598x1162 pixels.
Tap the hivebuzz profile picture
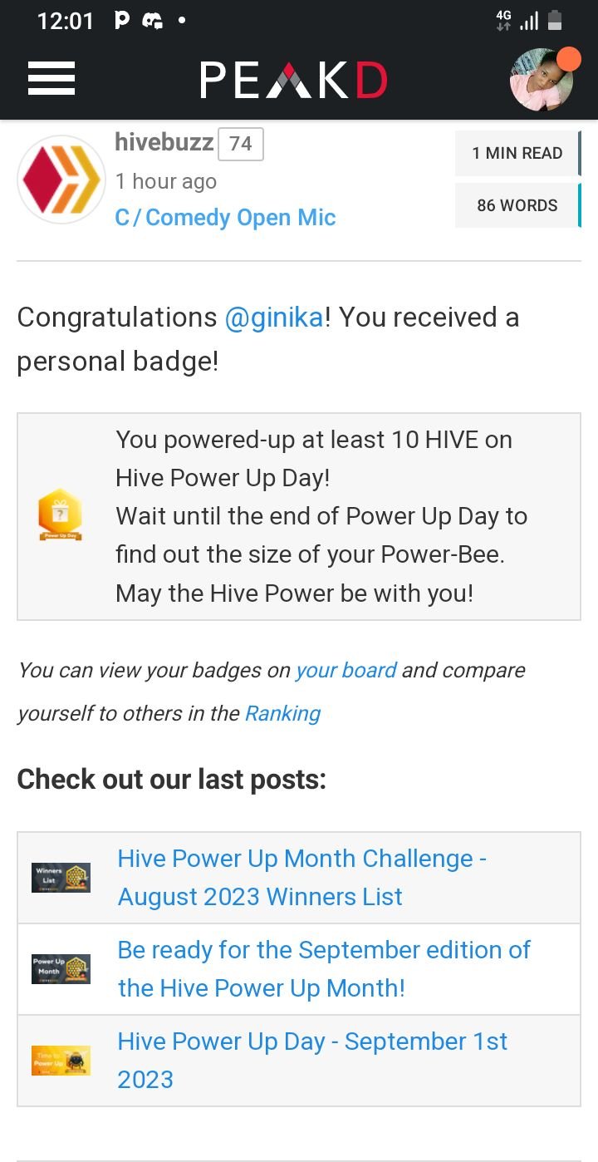pos(61,180)
